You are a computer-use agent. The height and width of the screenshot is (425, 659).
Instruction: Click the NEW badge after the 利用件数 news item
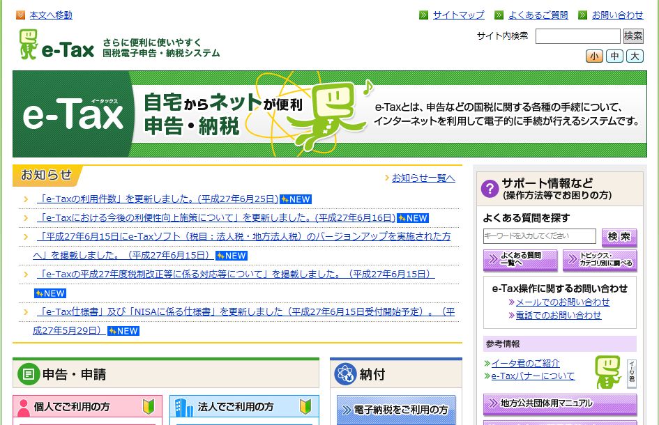[x=296, y=199]
